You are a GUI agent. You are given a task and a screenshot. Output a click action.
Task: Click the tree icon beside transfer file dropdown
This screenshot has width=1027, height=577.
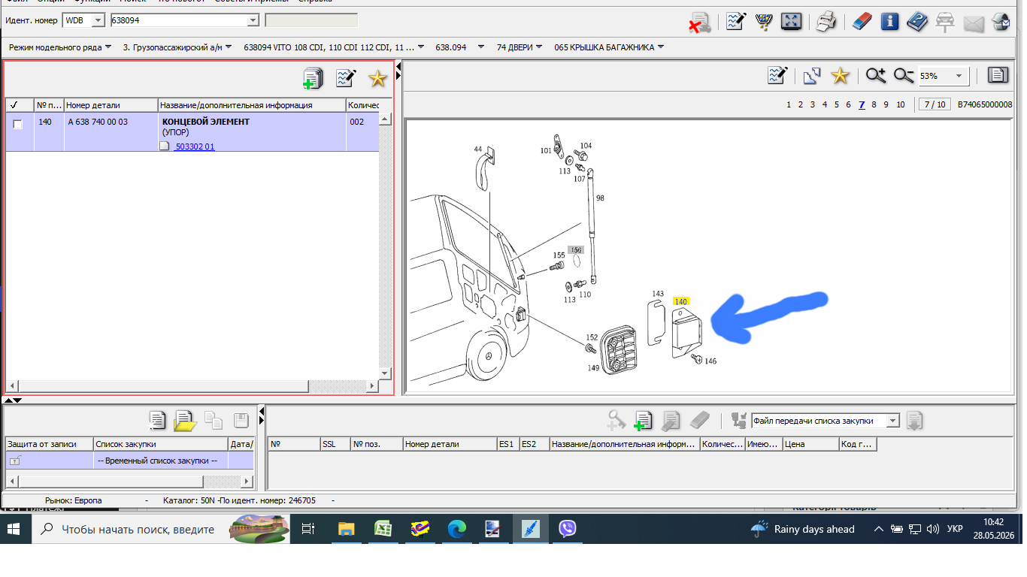pyautogui.click(x=739, y=420)
